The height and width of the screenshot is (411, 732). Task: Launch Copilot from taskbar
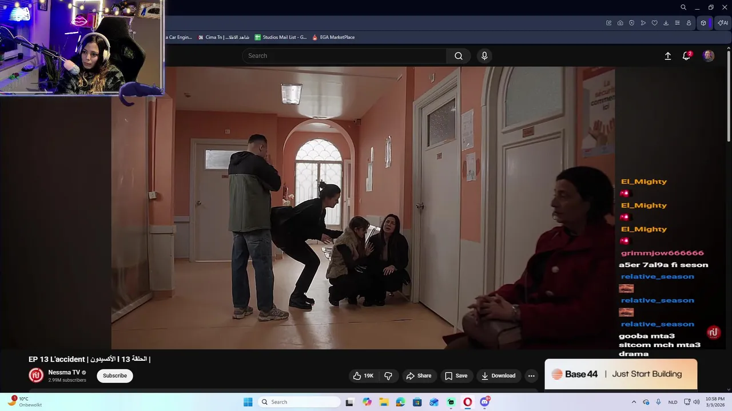pyautogui.click(x=367, y=402)
